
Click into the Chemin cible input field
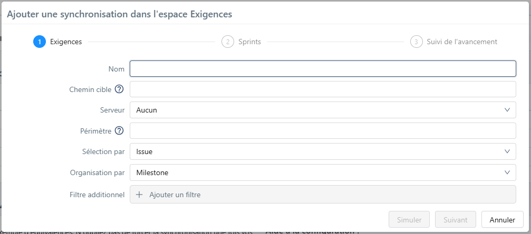pyautogui.click(x=323, y=89)
